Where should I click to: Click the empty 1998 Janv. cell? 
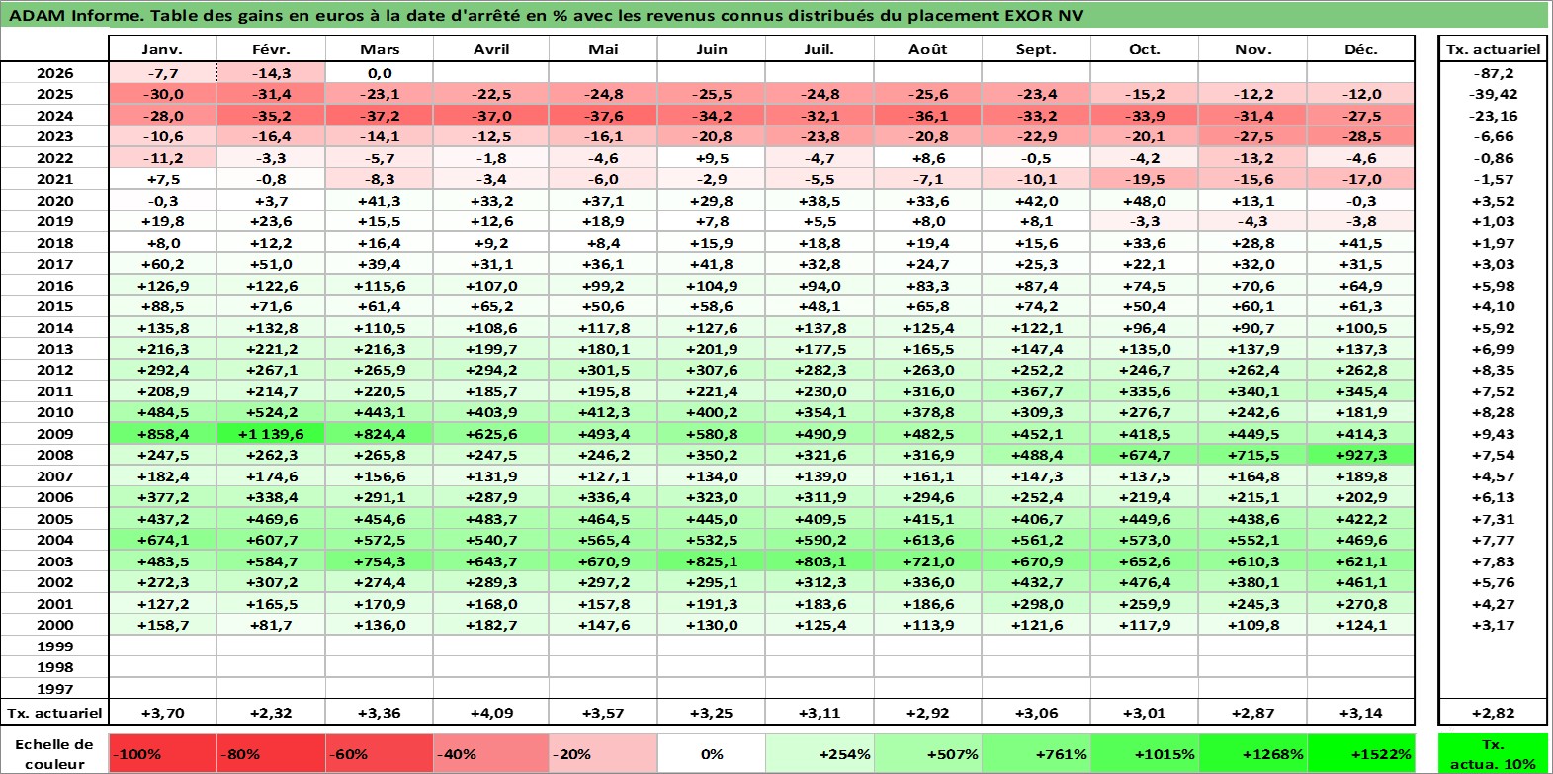162,667
